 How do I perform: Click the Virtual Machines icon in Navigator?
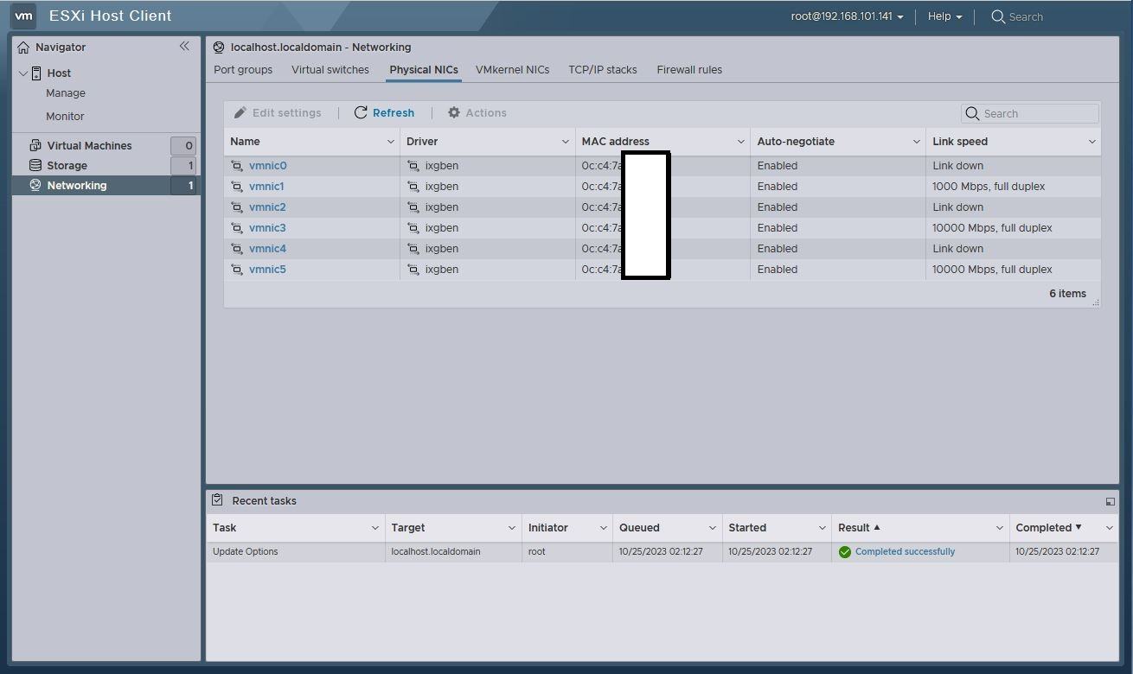(x=35, y=145)
